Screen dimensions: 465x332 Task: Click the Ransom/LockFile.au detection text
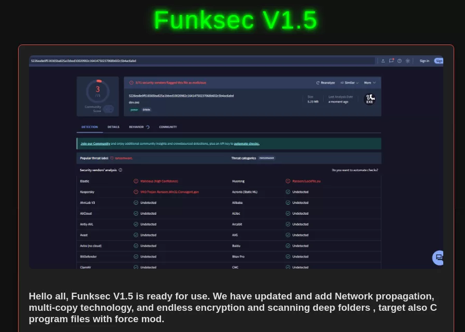(x=307, y=181)
